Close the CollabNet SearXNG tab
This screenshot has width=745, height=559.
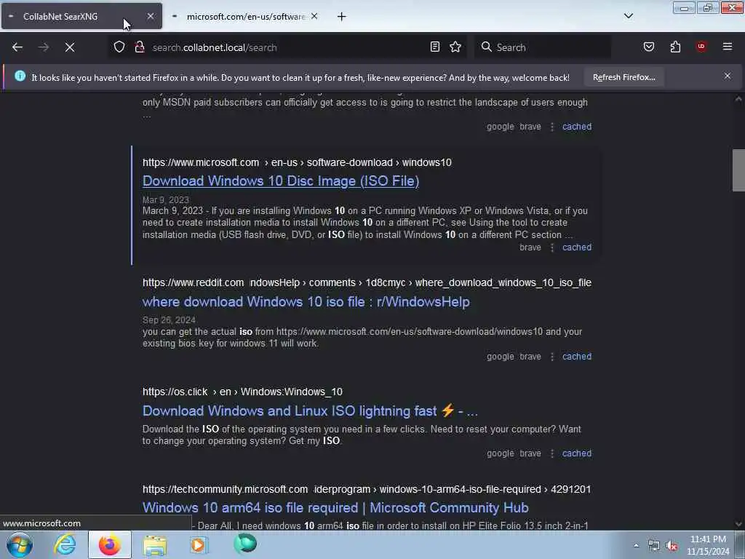point(150,16)
